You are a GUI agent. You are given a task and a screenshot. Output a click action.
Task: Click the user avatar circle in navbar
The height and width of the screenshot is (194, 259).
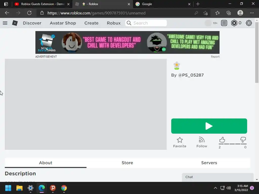[x=208, y=23]
